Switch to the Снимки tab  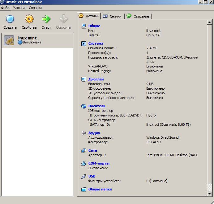tap(113, 16)
